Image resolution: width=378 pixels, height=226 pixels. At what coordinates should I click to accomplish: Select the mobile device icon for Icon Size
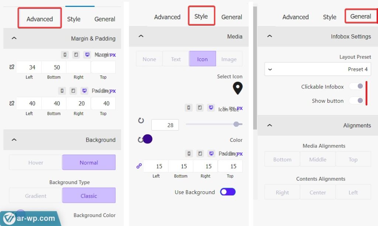pyautogui.click(x=189, y=108)
